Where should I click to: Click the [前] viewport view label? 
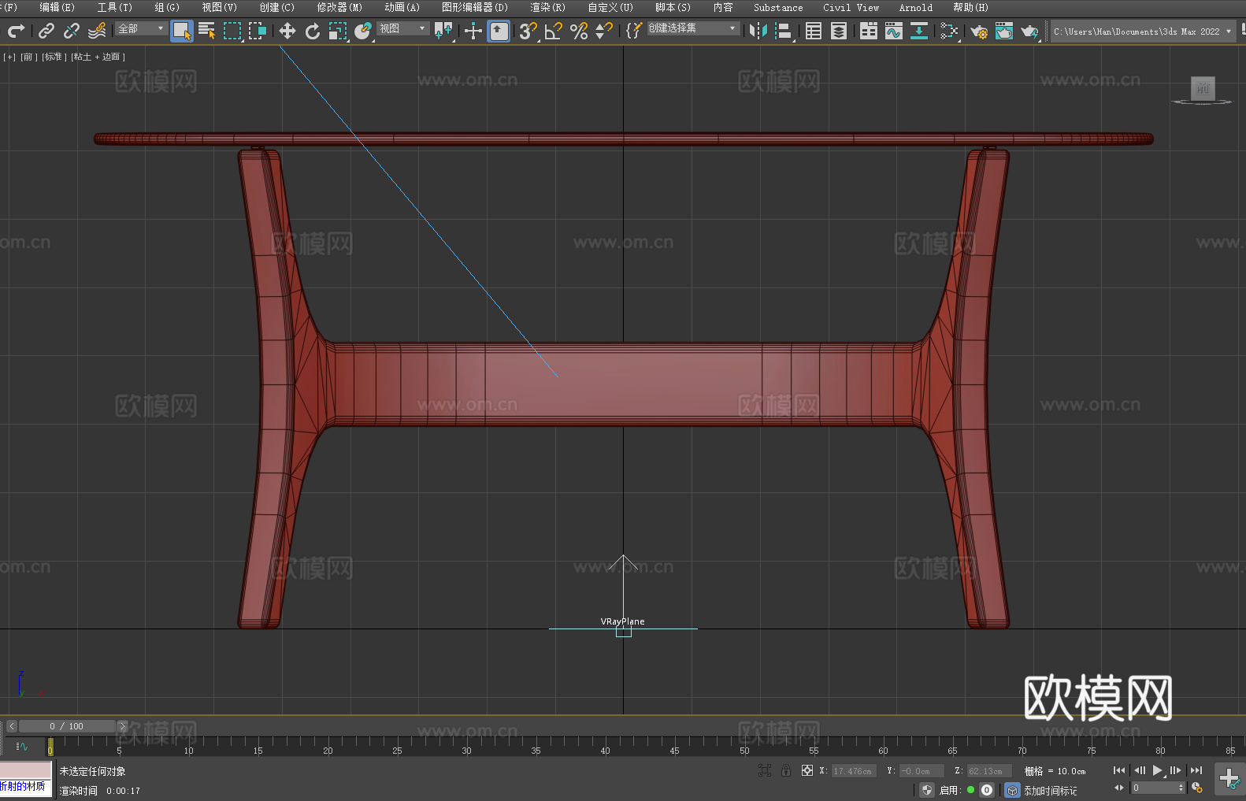(x=28, y=57)
